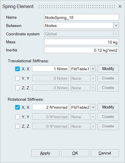Enable rotational Y, Y stiffness checkbox
This screenshot has width=125, height=163.
17,117
